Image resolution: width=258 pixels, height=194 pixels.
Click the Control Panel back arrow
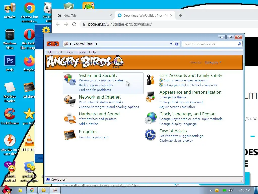click(50, 44)
